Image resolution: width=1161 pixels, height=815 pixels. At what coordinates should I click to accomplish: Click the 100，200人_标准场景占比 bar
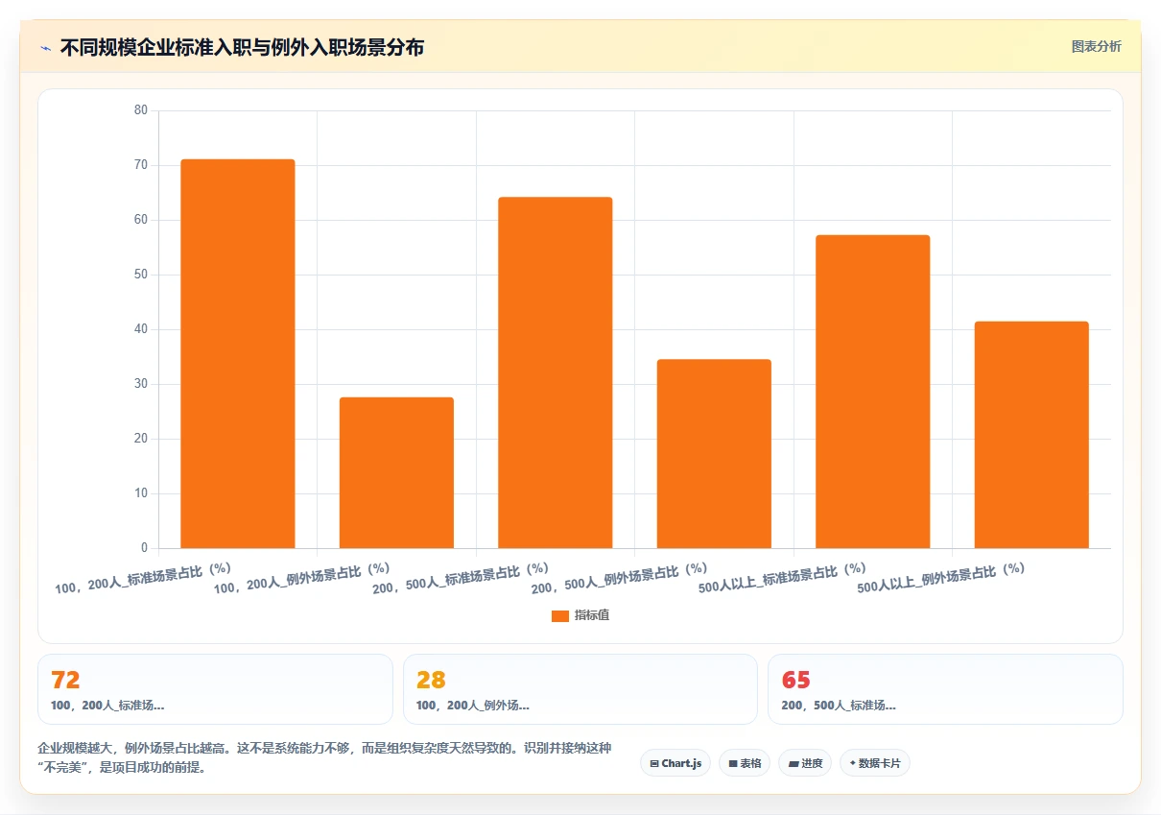(x=238, y=354)
